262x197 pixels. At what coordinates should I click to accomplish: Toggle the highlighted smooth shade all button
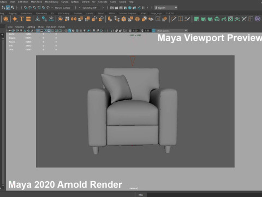[x=69, y=31]
